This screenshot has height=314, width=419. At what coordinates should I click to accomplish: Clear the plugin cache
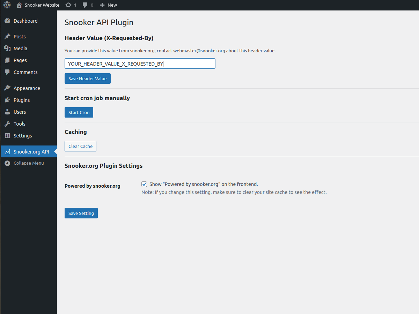[80, 146]
